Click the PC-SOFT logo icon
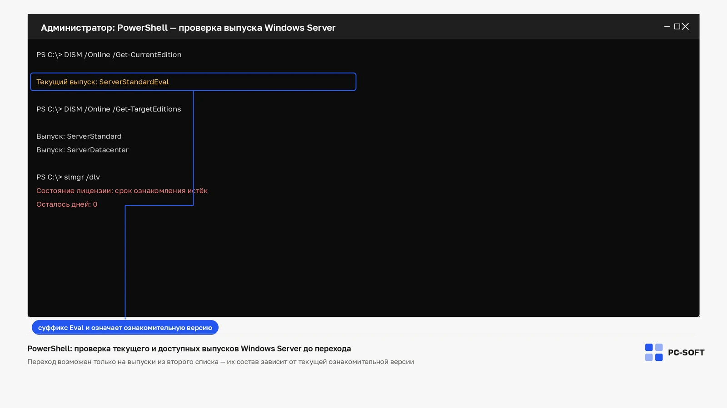 pos(654,352)
